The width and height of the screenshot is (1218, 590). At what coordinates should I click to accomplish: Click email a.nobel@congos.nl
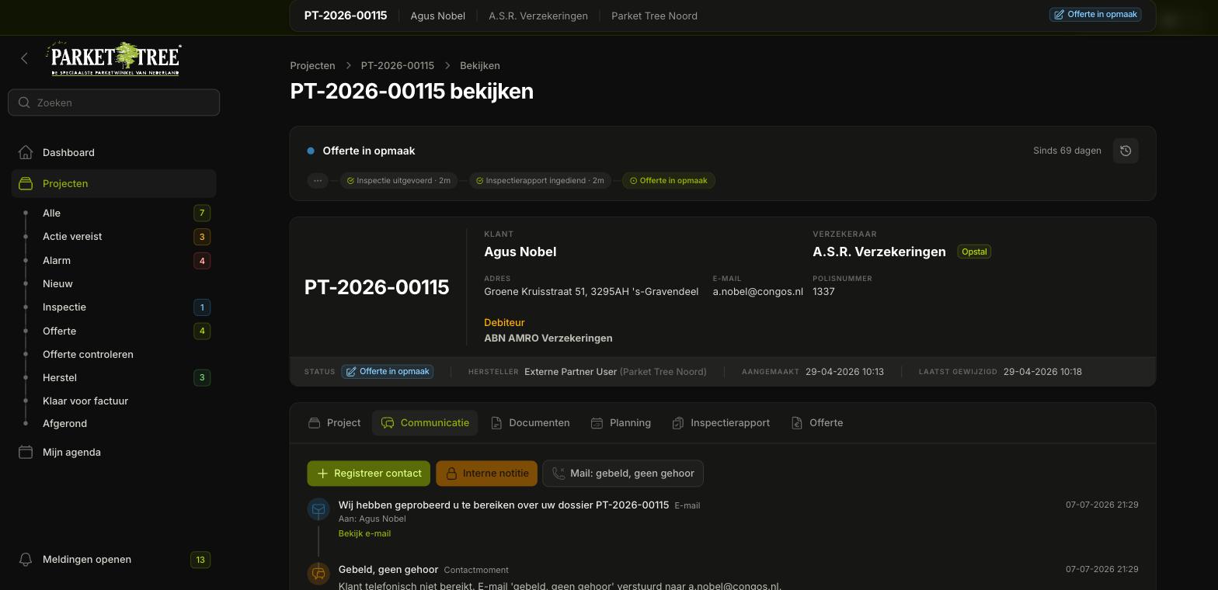click(758, 291)
